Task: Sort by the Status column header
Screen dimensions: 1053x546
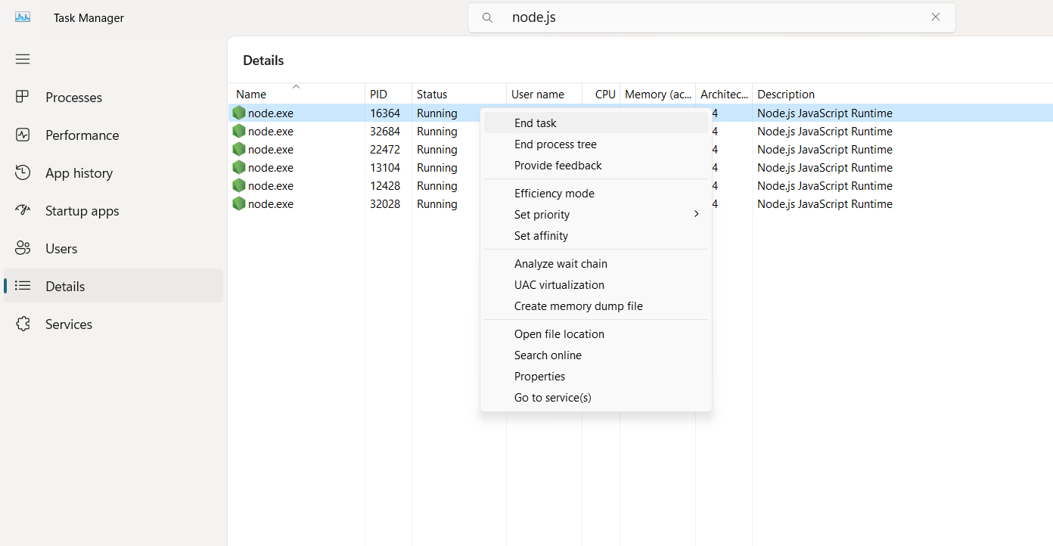Action: tap(459, 94)
